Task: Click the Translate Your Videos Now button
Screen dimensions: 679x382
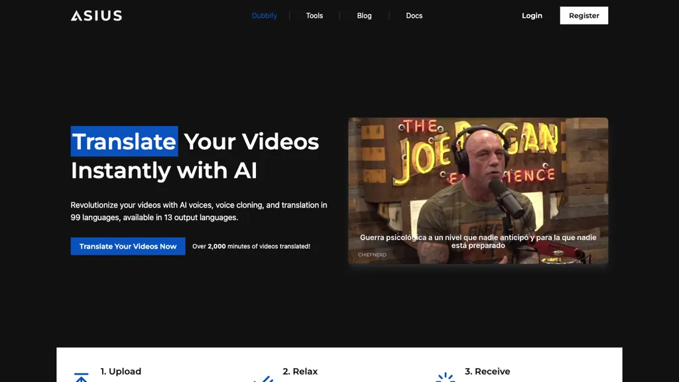Action: point(128,246)
